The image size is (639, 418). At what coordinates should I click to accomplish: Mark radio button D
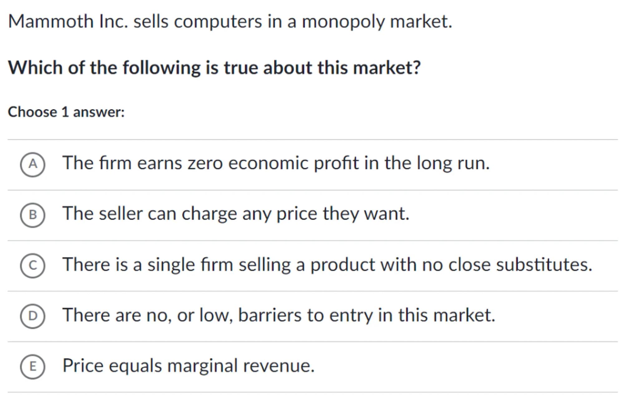[x=32, y=316]
